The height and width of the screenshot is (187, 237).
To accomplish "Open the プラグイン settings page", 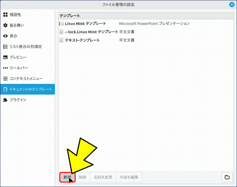I will click(28, 100).
